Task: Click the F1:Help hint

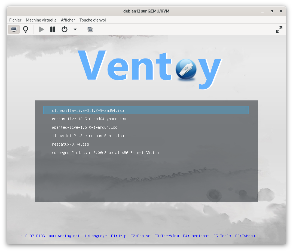Action: [x=119, y=236]
